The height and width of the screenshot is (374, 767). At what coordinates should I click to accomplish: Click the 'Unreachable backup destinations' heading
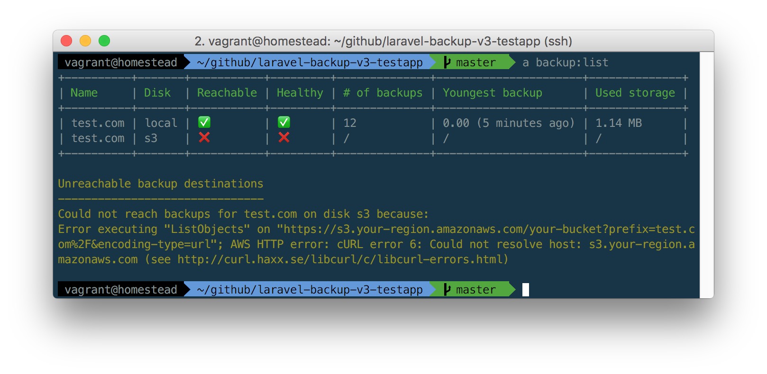click(160, 184)
